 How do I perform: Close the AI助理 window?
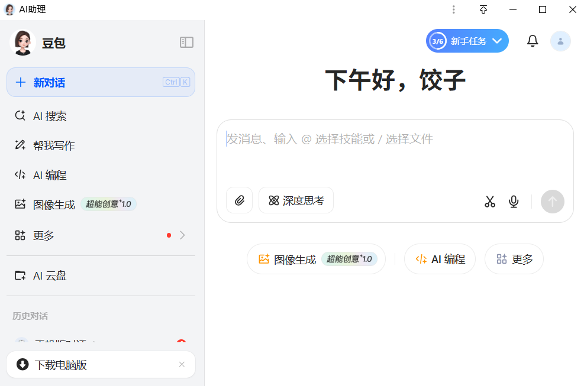[573, 9]
